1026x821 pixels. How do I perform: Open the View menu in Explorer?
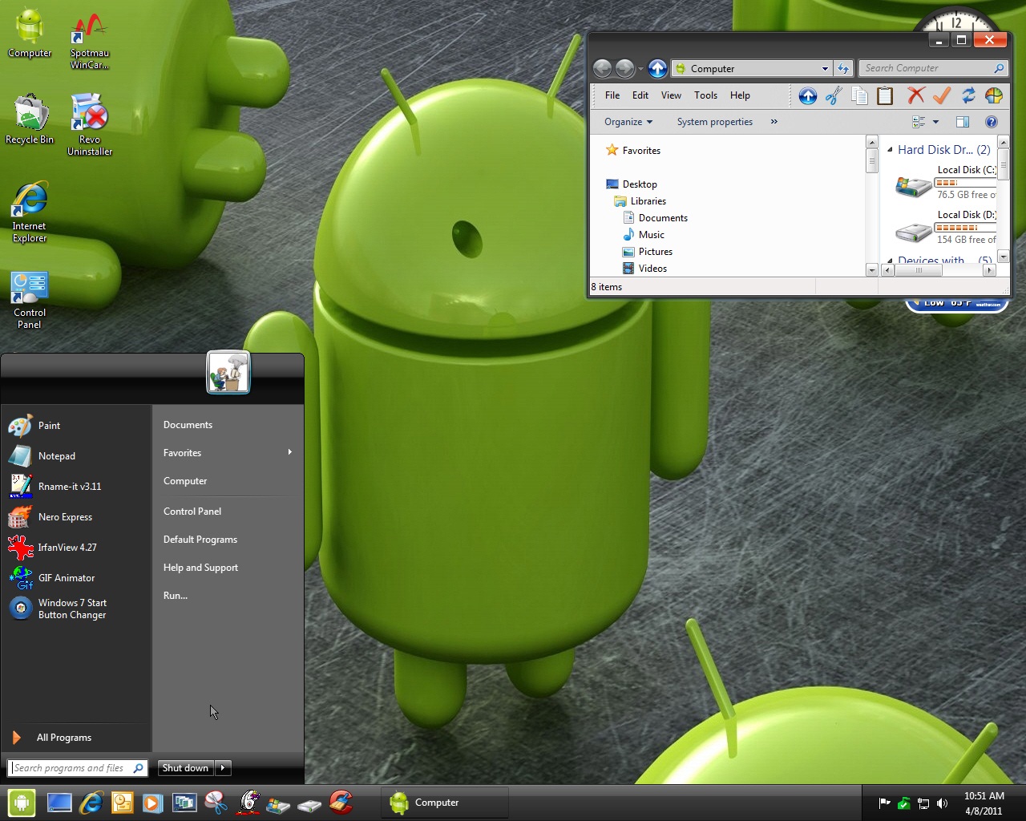click(671, 95)
